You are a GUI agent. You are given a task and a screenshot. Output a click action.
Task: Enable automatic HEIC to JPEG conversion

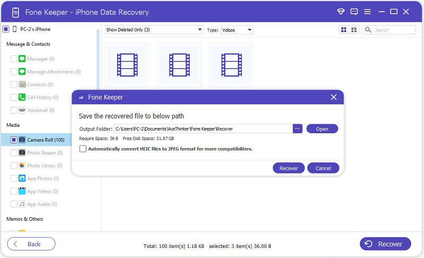(x=83, y=149)
